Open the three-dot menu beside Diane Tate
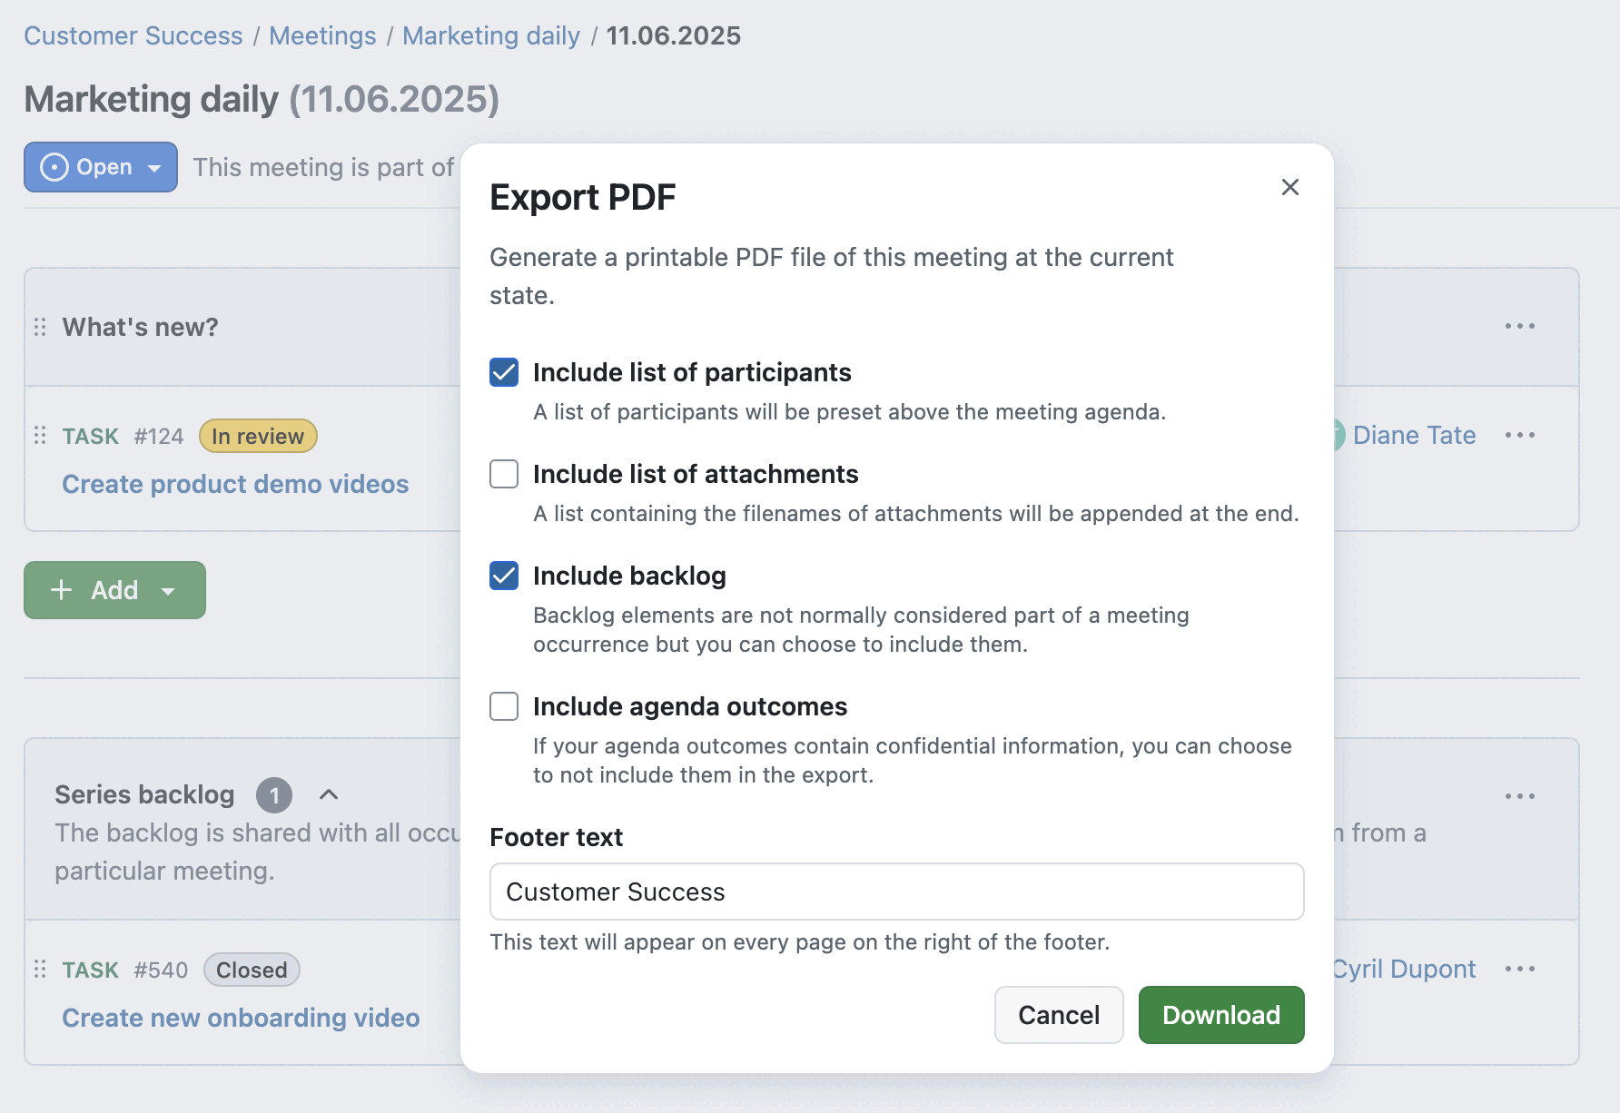 [1521, 435]
